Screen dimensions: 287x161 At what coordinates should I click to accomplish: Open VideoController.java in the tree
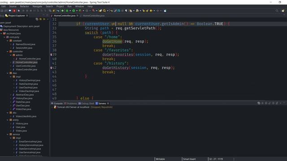point(26,70)
